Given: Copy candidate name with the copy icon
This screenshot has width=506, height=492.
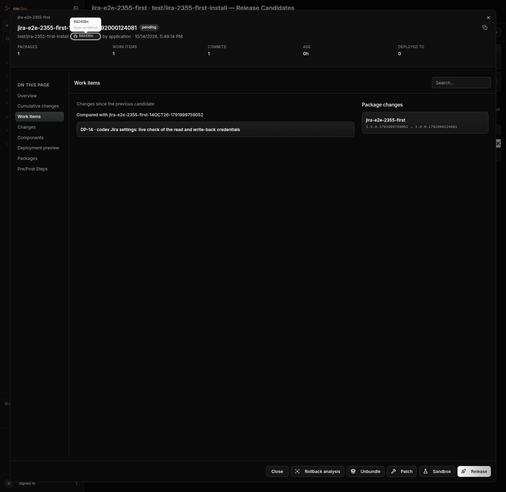Looking at the screenshot, I should 485,27.
